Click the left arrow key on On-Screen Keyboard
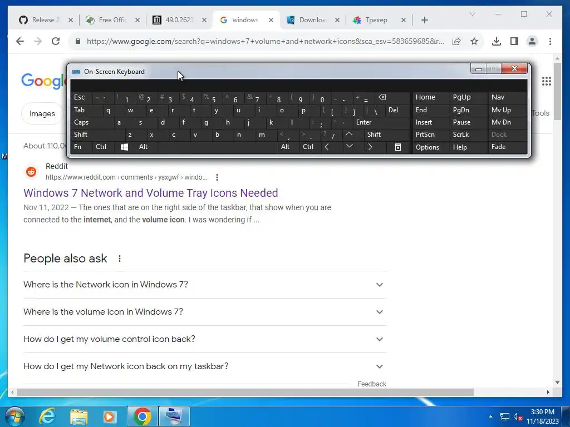570x427 pixels. point(327,147)
